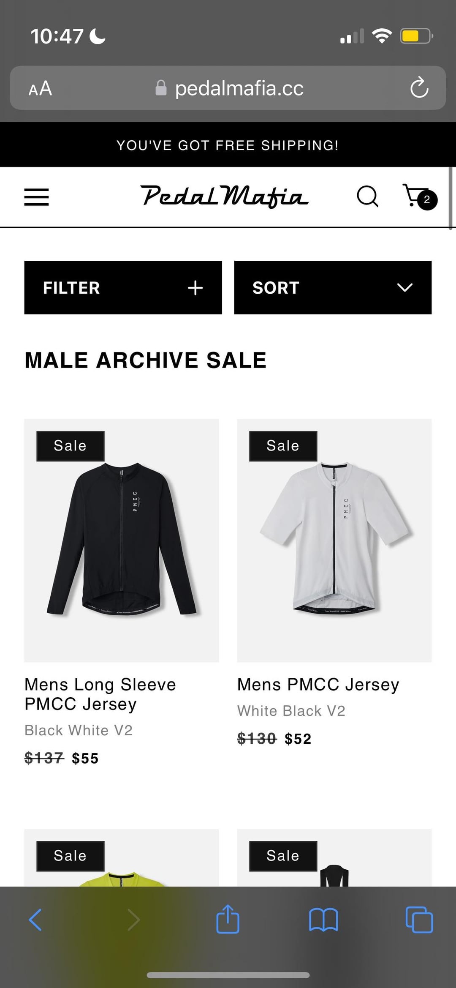Show open tabs with the tabs icon
This screenshot has height=988, width=456.
click(419, 920)
